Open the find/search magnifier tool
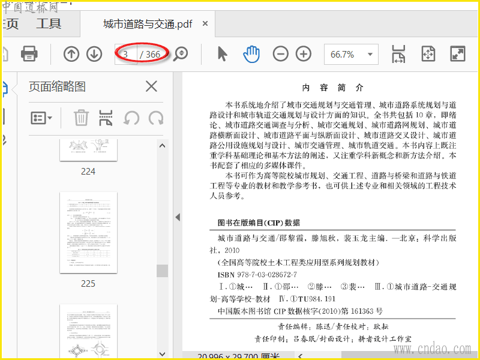This screenshot has width=480, height=360. pyautogui.click(x=181, y=54)
